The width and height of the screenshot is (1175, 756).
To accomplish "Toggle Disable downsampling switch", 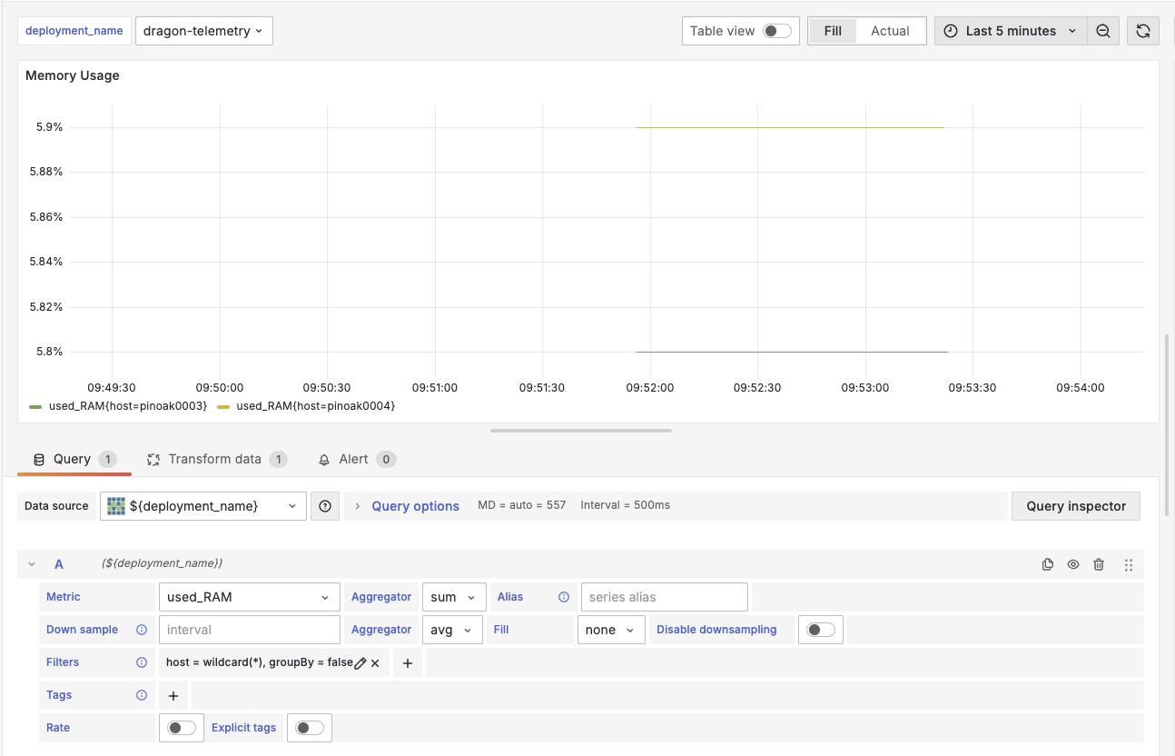I will click(821, 630).
